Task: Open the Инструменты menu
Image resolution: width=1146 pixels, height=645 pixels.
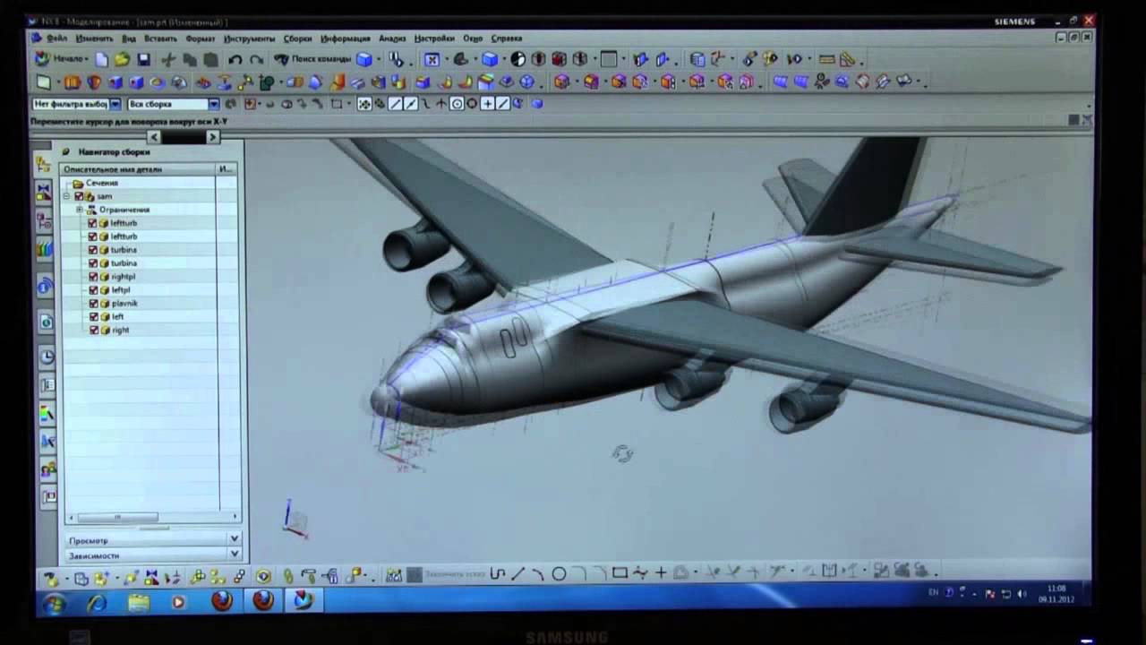Action: [x=250, y=39]
